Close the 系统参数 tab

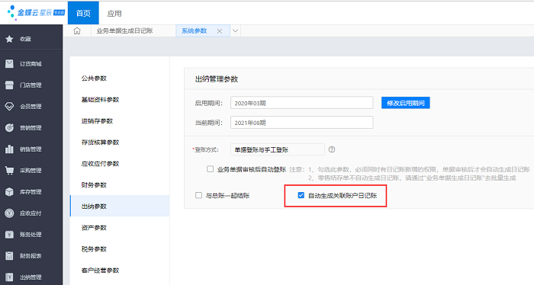point(220,31)
